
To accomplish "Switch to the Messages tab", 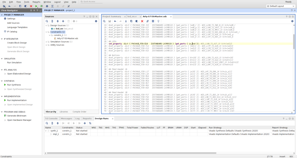I will tap(66, 118).
